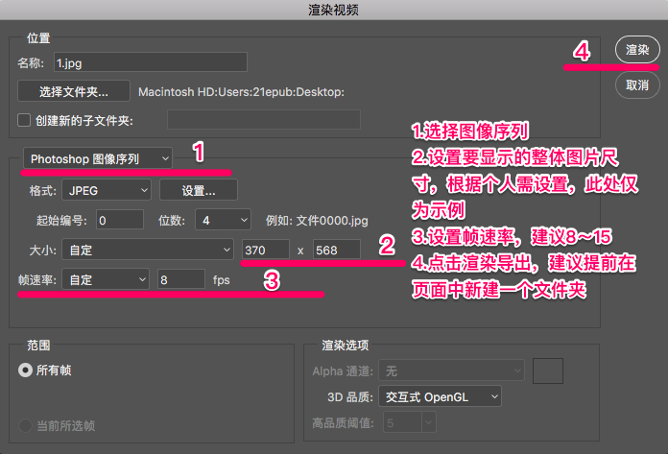Open the 帧速率 frame rate dropdown
Image resolution: width=668 pixels, height=454 pixels.
click(106, 279)
